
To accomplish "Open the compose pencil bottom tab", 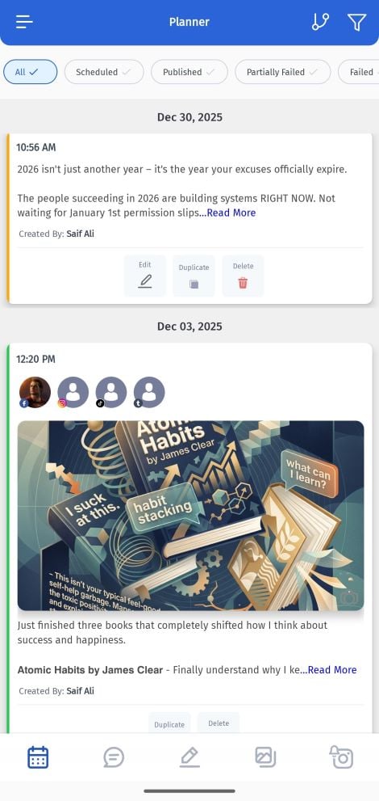I will pyautogui.click(x=189, y=757).
